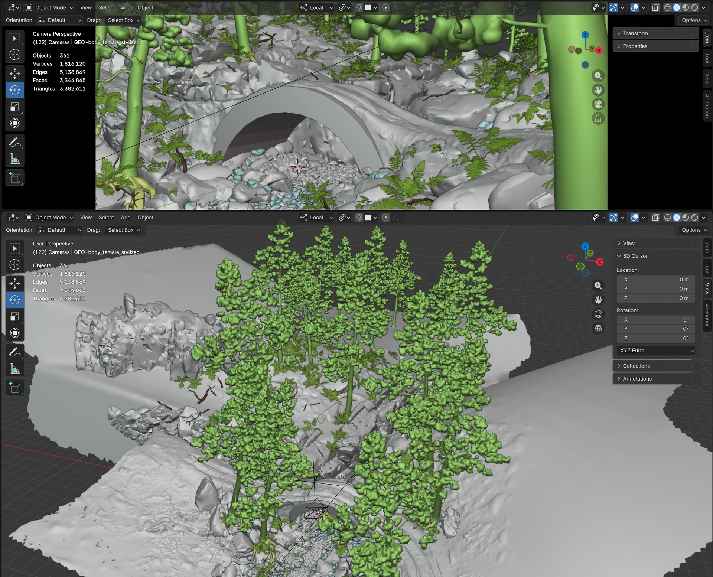Click 3D Cursor Location Z field
Viewport: 713px width, 577px height.
pos(656,298)
